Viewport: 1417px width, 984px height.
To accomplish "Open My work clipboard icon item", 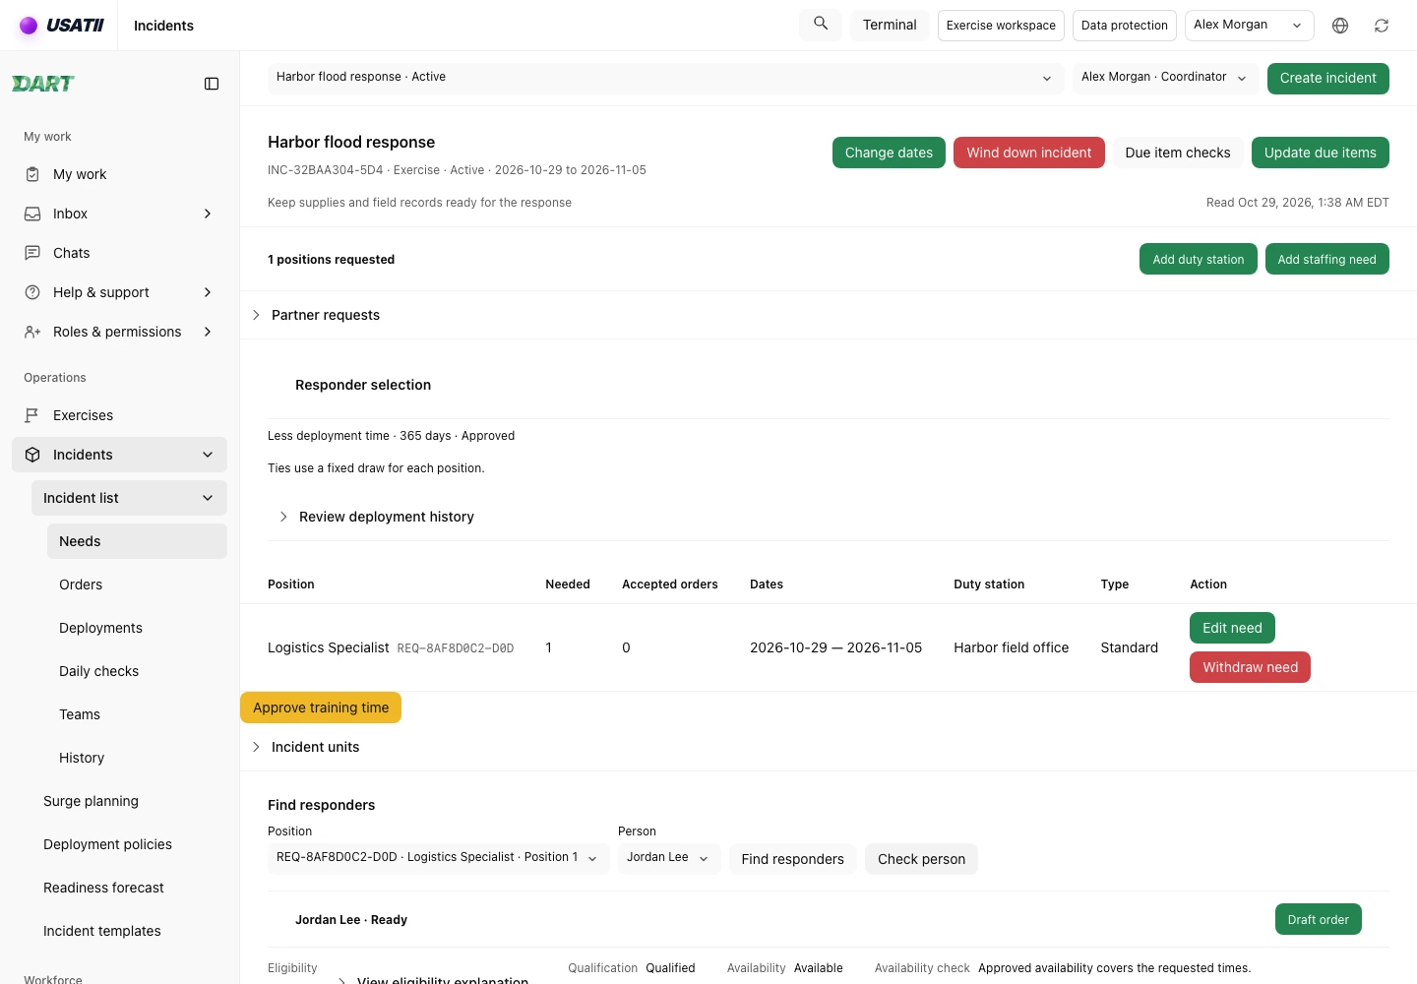I will (x=32, y=174).
